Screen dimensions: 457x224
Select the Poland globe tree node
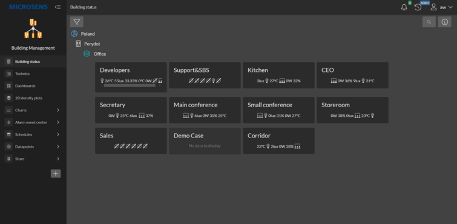pyautogui.click(x=83, y=34)
